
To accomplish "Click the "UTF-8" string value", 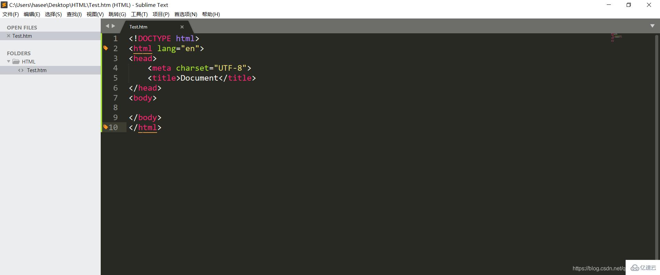I will [x=230, y=68].
